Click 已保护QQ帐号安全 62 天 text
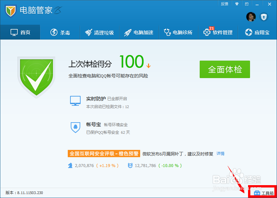The height and width of the screenshot is (198, 277). [108, 132]
